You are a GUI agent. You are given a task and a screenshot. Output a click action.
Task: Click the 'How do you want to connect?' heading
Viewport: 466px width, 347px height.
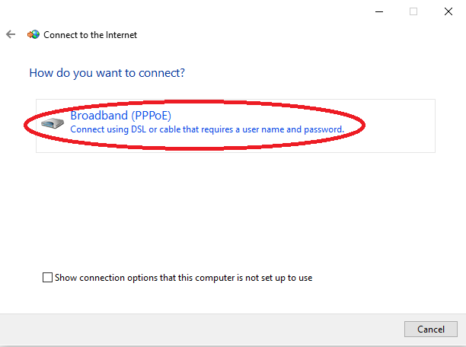point(107,73)
